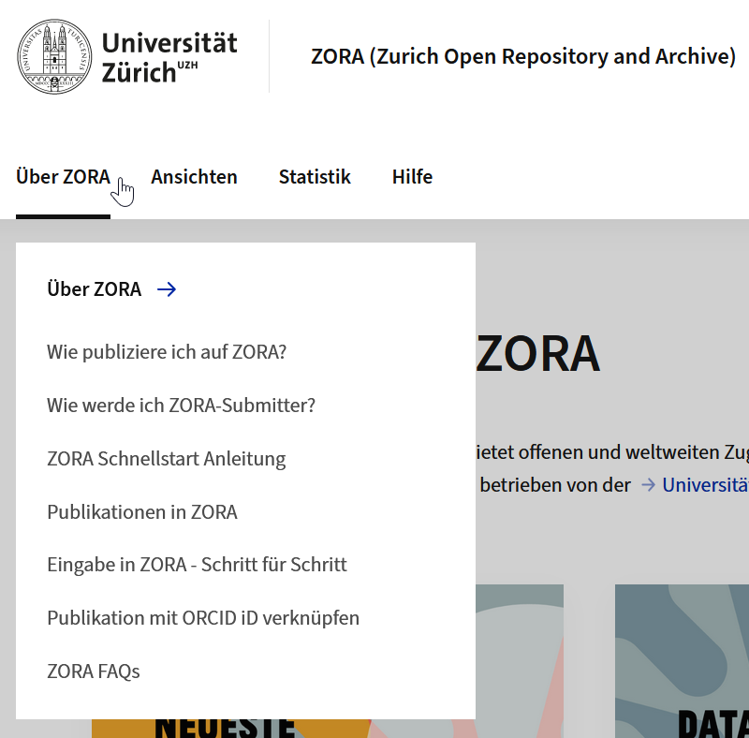The height and width of the screenshot is (738, 749).
Task: Select 'Wie werde ich ZORA-Submitter?'
Action: [181, 406]
